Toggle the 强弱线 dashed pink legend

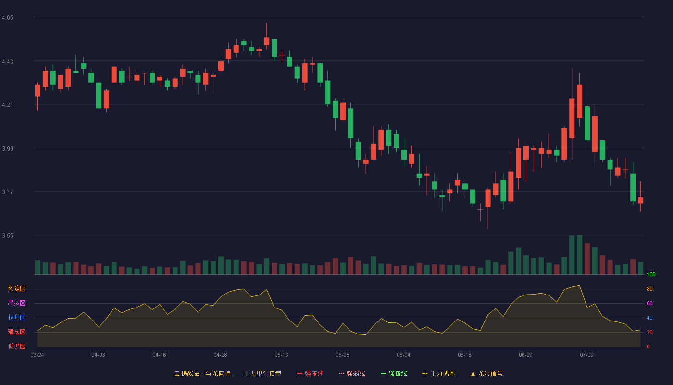pyautogui.click(x=352, y=373)
